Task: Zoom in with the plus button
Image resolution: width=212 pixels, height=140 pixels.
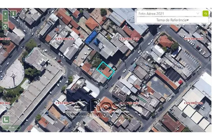Action: tap(5, 14)
